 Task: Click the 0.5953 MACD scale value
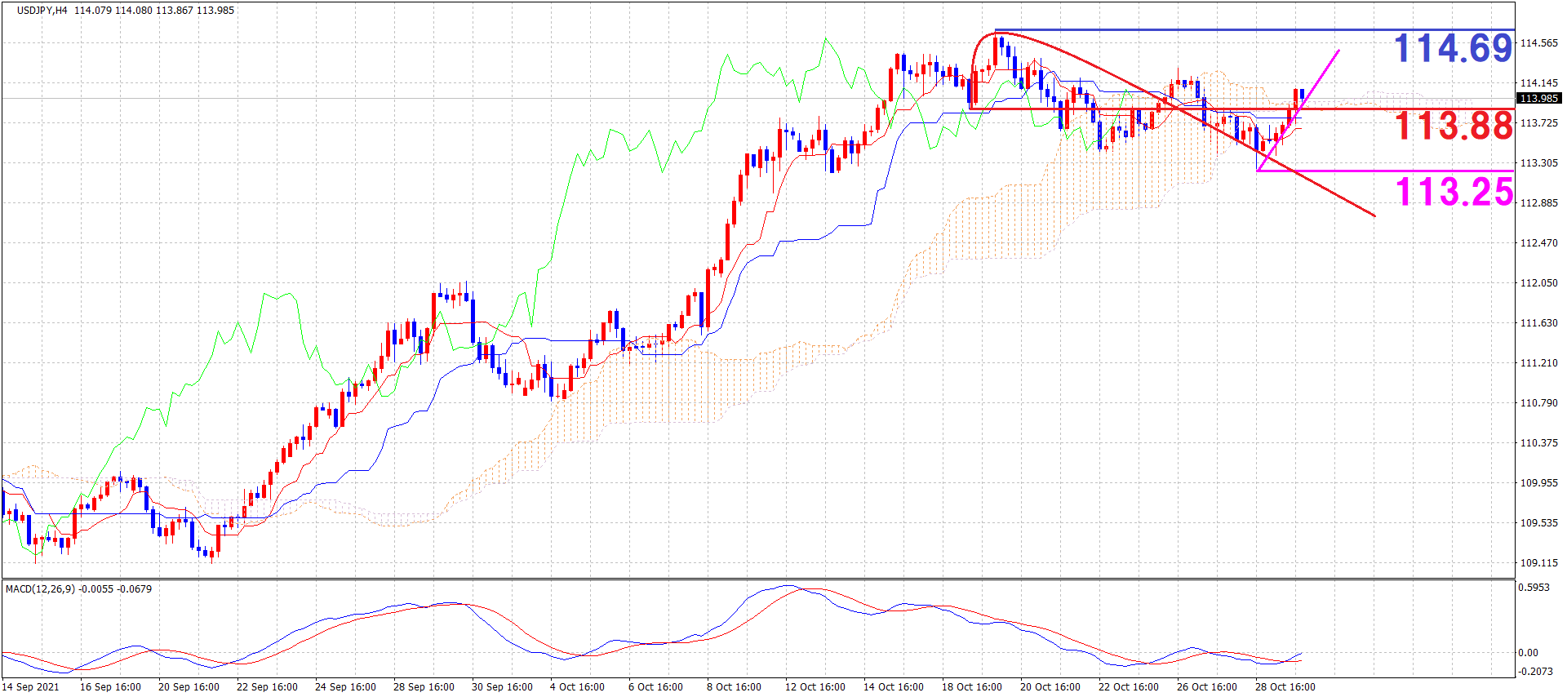pos(1533,587)
